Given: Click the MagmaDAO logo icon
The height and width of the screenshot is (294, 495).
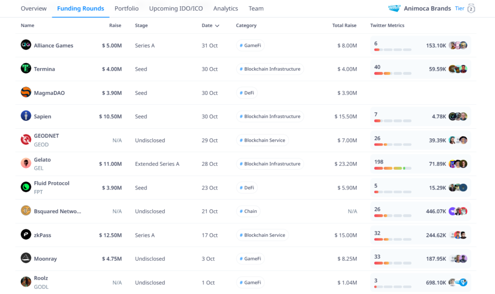Looking at the screenshot, I should pyautogui.click(x=26, y=92).
